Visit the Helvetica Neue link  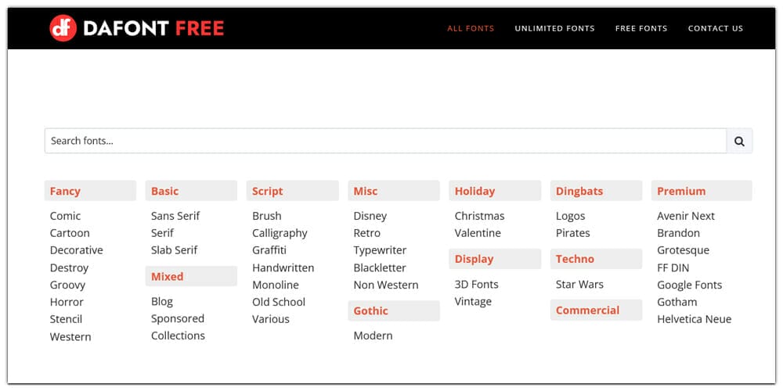pos(694,319)
